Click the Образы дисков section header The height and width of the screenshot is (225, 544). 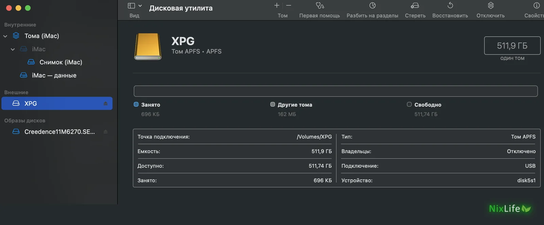tap(25, 121)
